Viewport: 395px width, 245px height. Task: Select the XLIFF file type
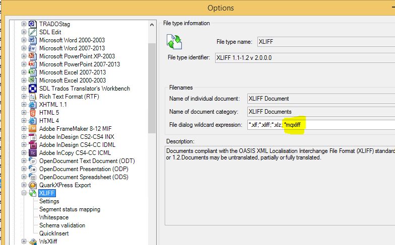click(47, 193)
